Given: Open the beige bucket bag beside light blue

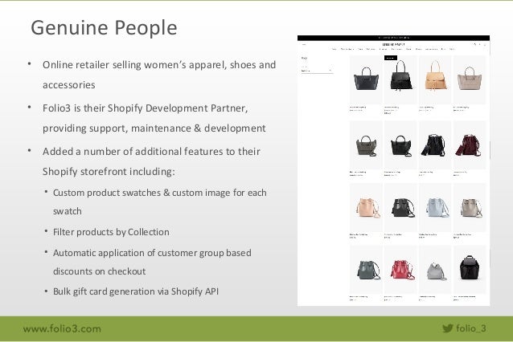Looking at the screenshot, I should pyautogui.click(x=469, y=207).
